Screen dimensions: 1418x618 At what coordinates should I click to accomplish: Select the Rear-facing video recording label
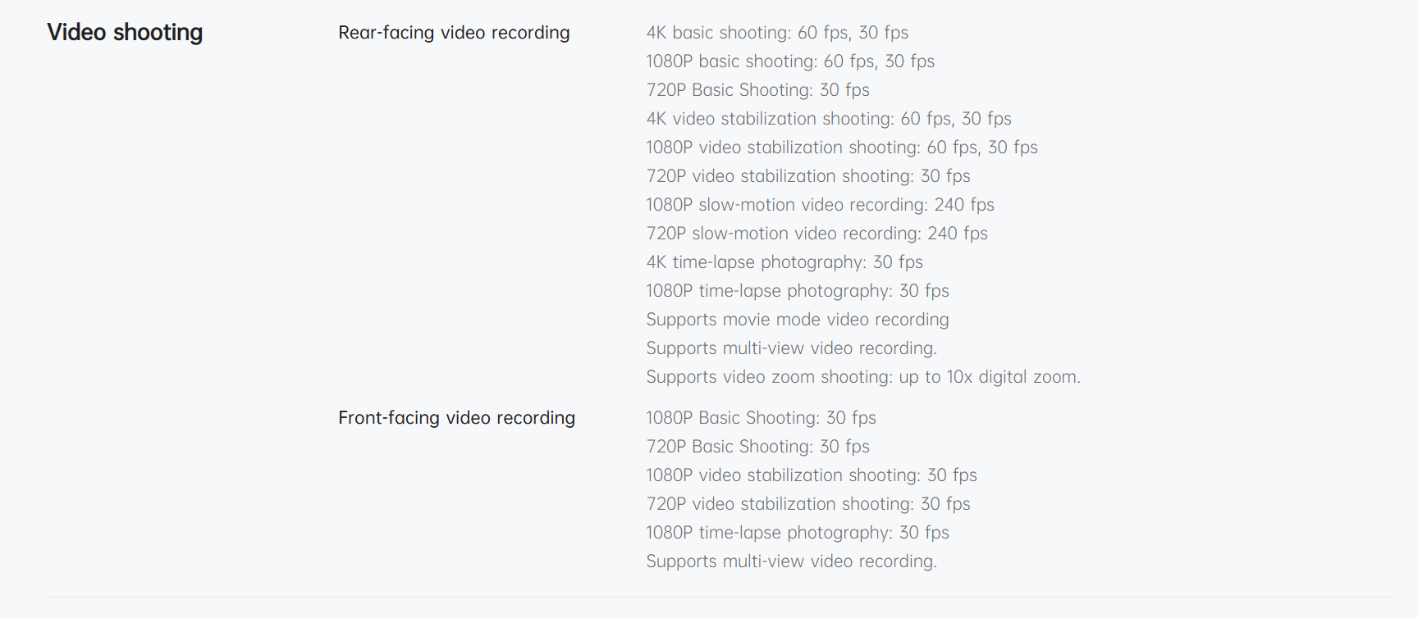[x=454, y=33]
